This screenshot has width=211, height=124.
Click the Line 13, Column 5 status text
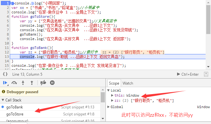pos(27,74)
